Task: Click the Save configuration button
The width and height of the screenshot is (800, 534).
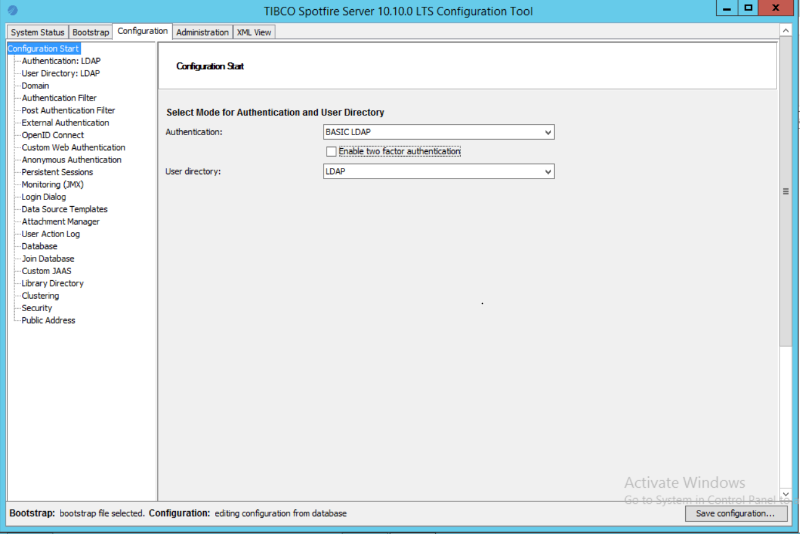Action: (x=735, y=514)
